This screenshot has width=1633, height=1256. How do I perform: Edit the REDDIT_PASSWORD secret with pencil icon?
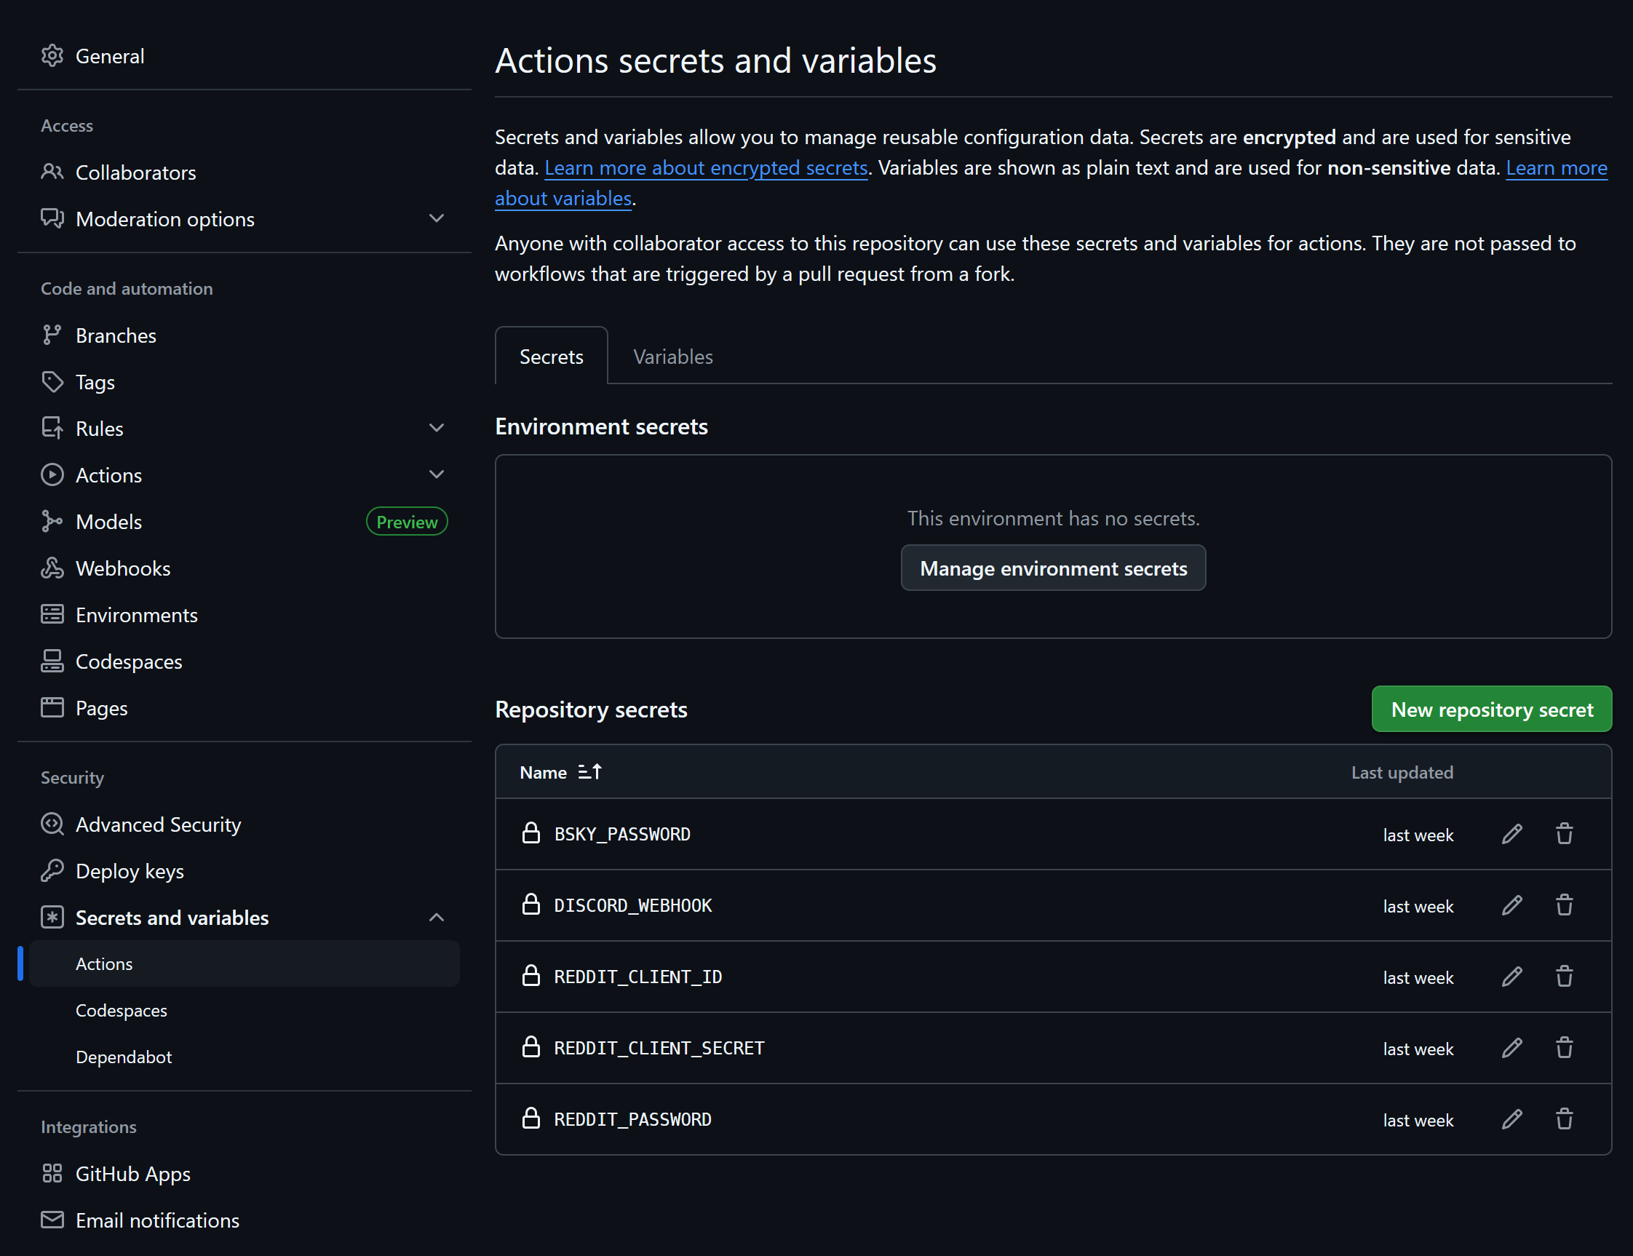click(1512, 1120)
